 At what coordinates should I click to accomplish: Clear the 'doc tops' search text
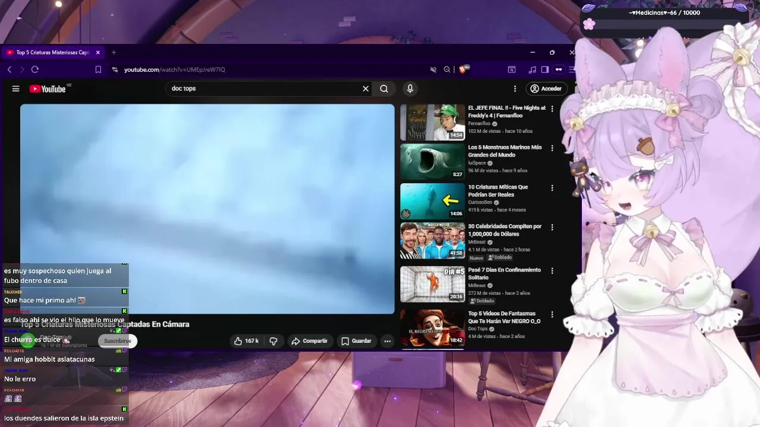coord(366,88)
